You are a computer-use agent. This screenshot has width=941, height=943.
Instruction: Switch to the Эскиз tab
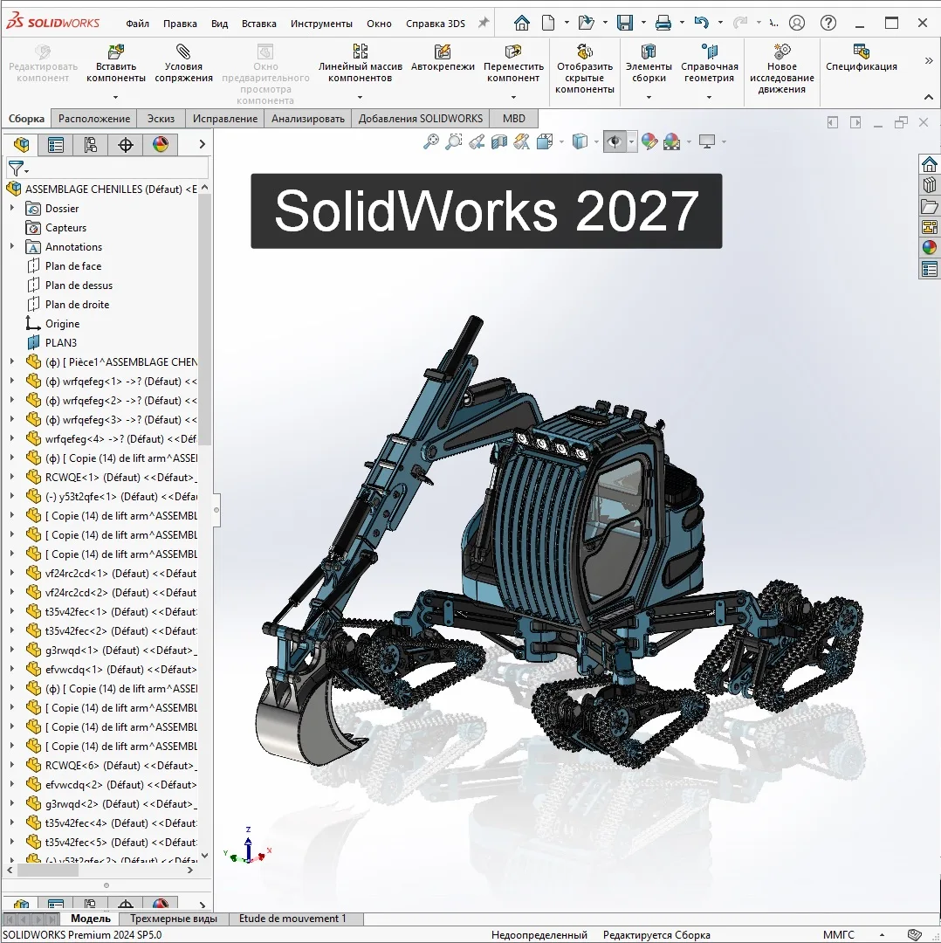coord(161,119)
